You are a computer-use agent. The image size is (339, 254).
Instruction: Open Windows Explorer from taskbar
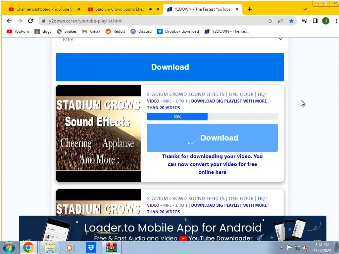[x=50, y=247]
